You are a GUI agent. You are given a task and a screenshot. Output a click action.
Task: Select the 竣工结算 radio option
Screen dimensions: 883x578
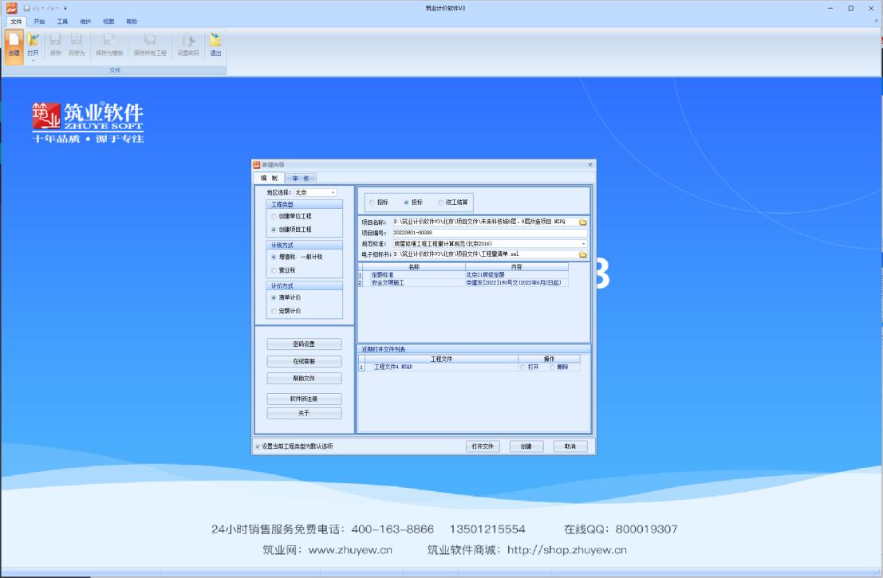(x=440, y=202)
